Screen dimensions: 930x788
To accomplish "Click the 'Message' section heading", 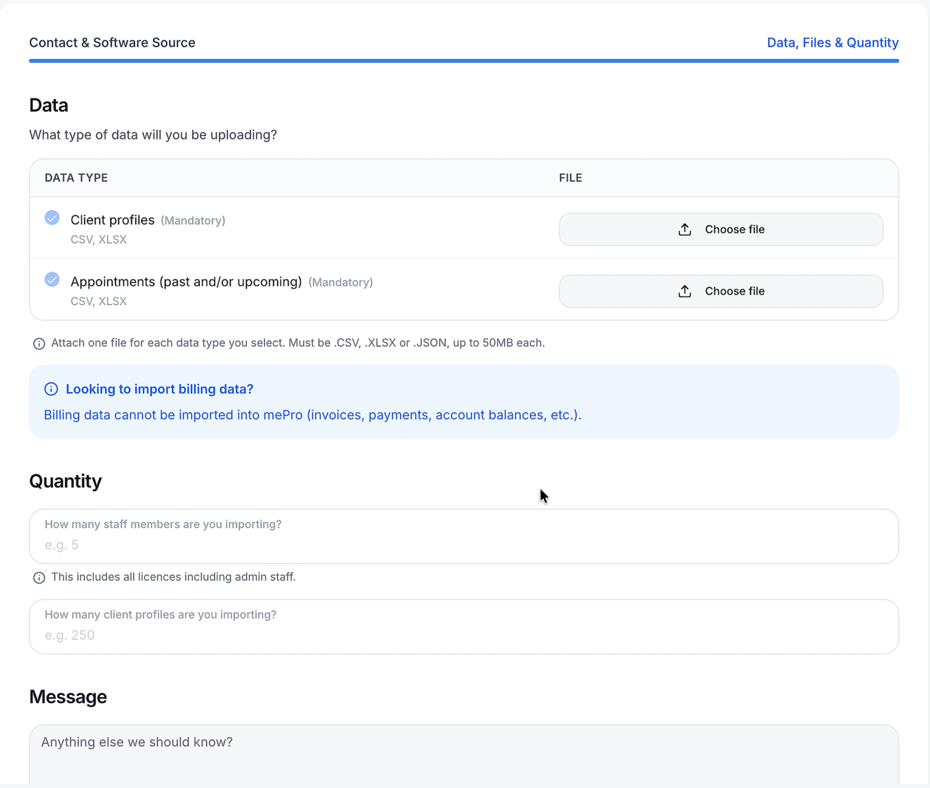I will tap(68, 697).
